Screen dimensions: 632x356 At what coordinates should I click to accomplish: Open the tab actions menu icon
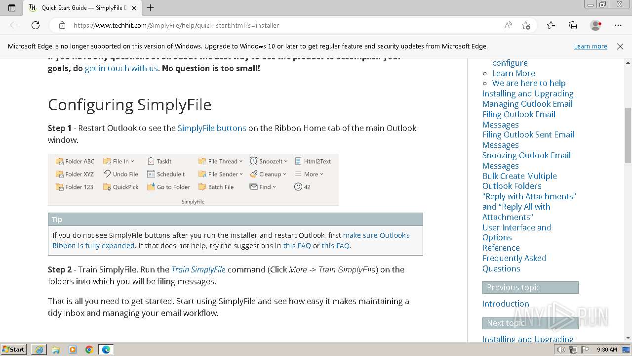click(12, 7)
